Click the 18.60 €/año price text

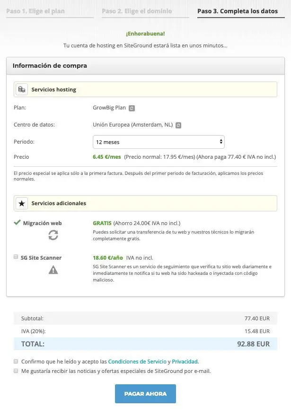[108, 258]
